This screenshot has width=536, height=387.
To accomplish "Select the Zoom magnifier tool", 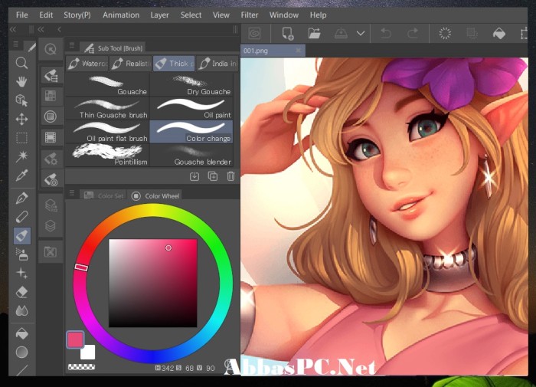I will [x=21, y=63].
